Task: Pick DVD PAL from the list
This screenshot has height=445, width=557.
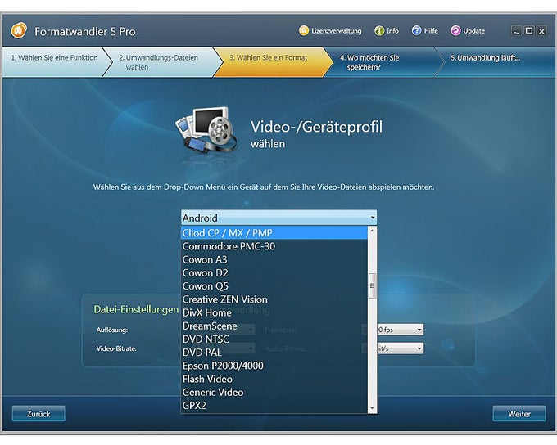Action: [274, 353]
